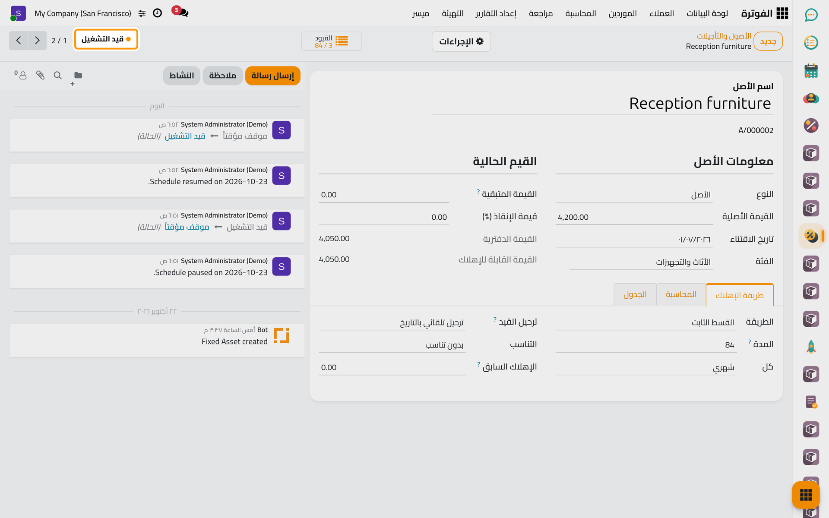Viewport: 829px width, 518px height.
Task: Open the كل period dropdown showing شهري
Action: pos(646,367)
